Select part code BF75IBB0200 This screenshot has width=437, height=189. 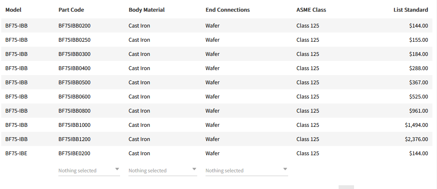point(74,26)
